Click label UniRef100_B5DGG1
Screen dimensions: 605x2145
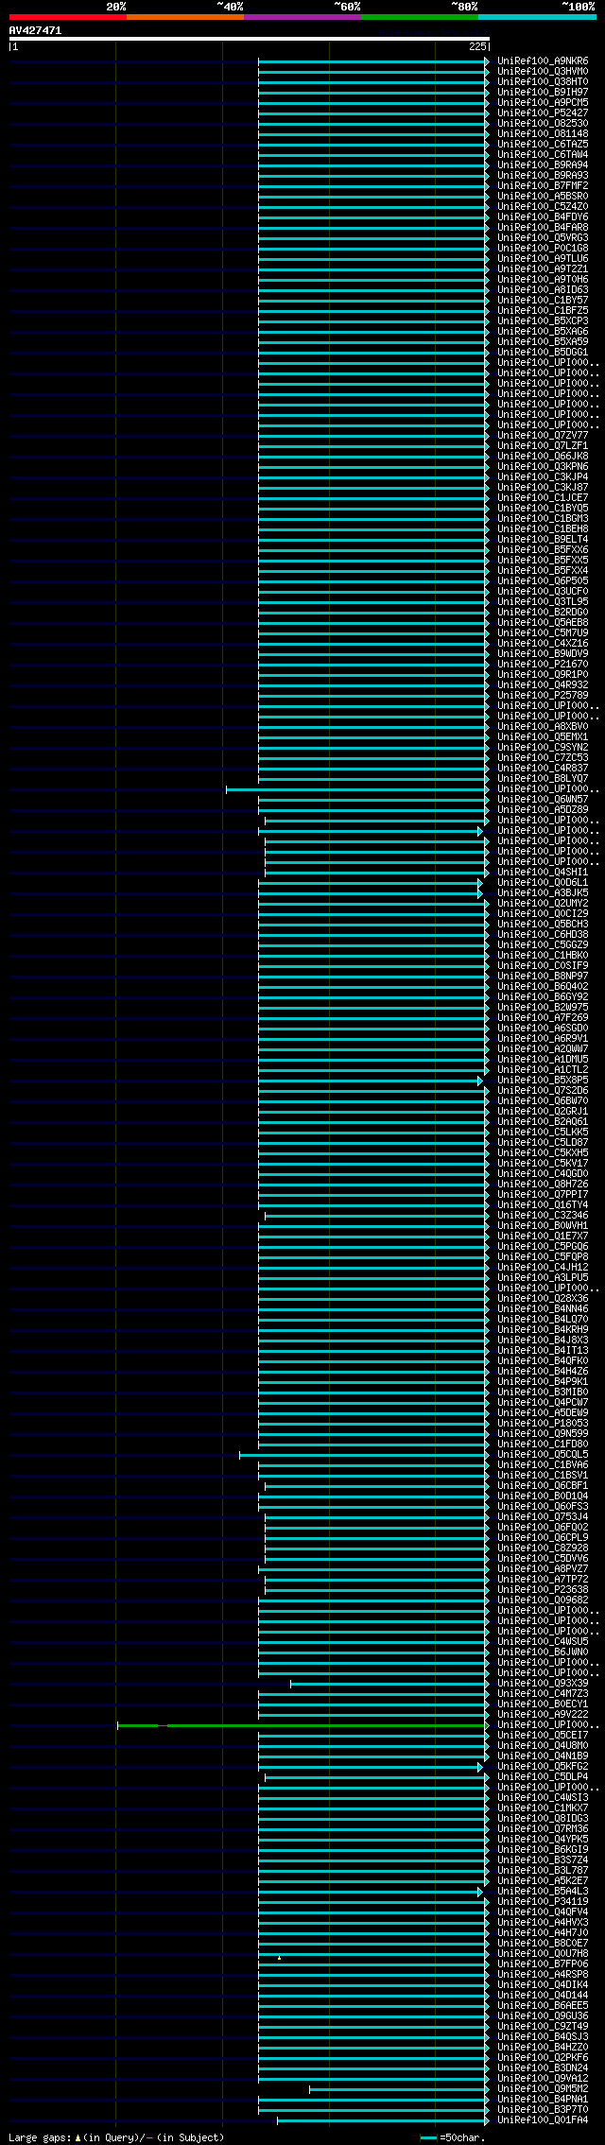coord(543,353)
